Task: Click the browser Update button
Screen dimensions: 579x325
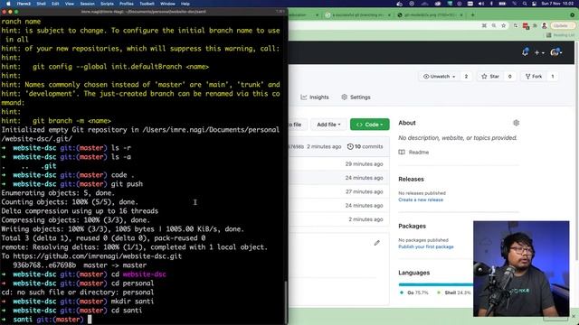Action: (x=563, y=25)
